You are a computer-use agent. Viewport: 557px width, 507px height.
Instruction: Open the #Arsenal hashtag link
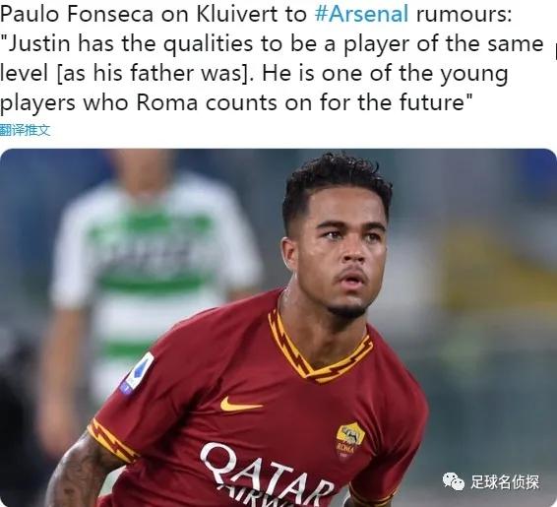[361, 14]
